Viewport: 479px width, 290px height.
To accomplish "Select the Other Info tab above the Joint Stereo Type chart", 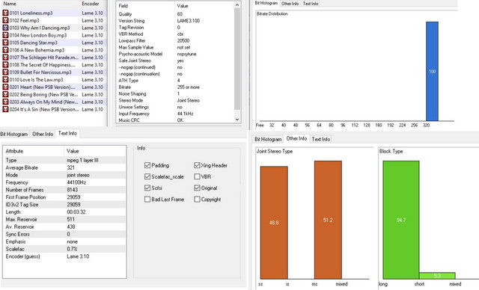I will (x=296, y=138).
